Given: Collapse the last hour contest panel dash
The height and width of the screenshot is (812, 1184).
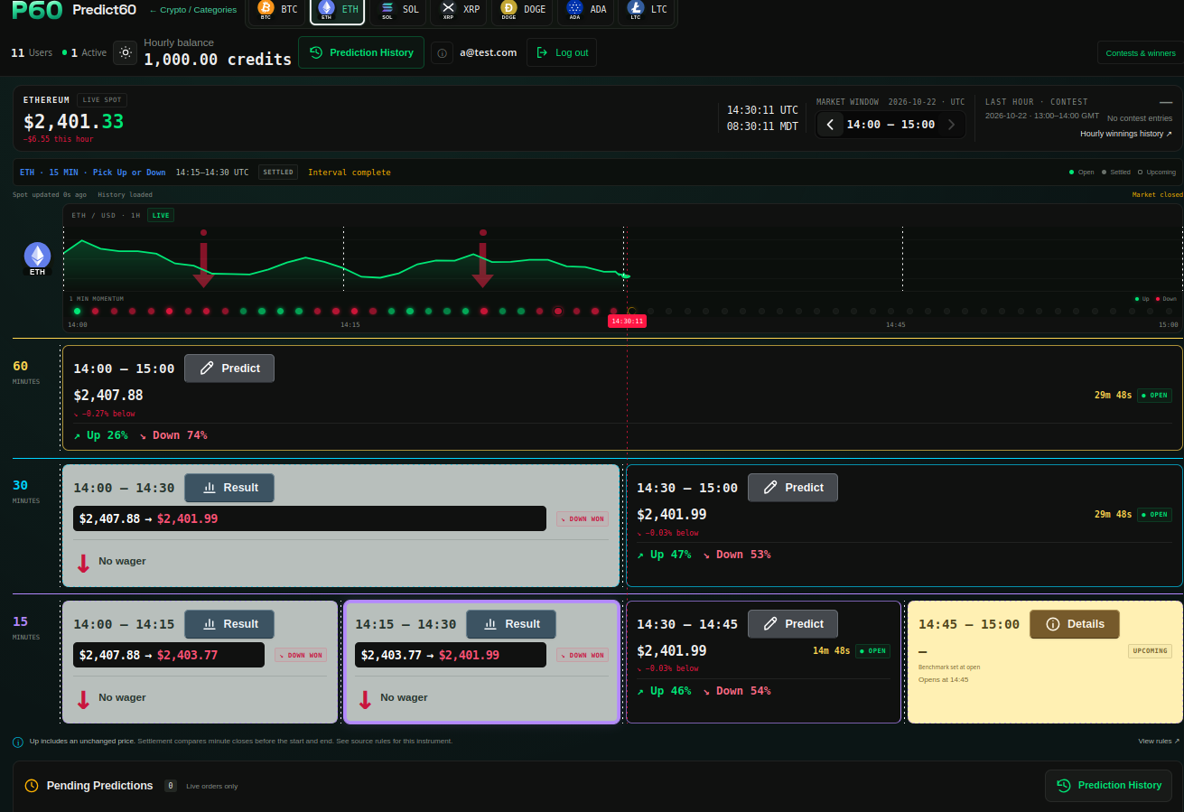Looking at the screenshot, I should tap(1166, 102).
